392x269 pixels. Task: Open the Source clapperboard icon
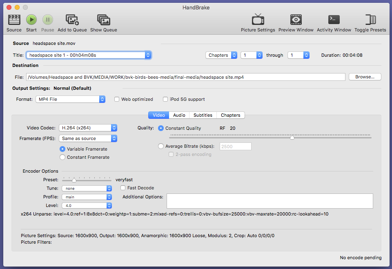pyautogui.click(x=14, y=20)
